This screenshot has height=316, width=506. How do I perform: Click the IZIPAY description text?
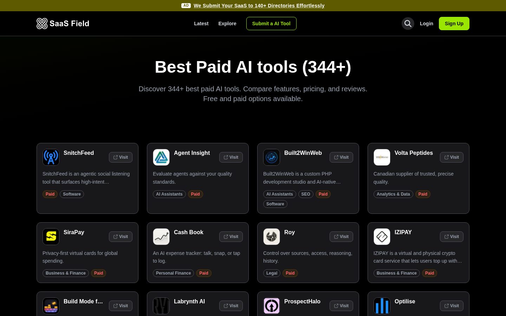418,257
